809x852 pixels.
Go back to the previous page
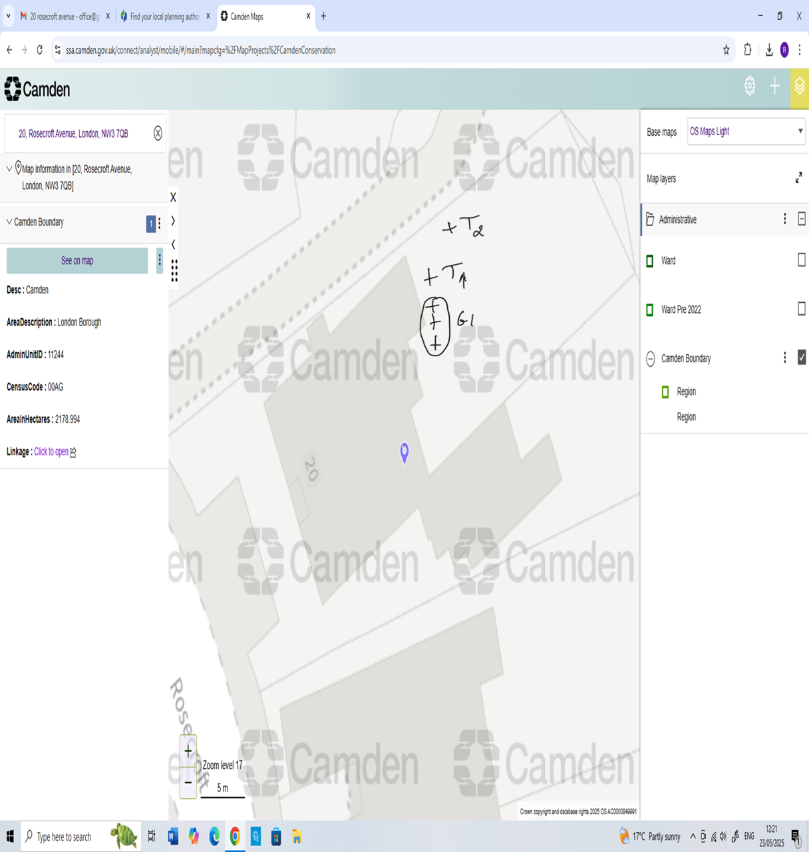point(9,50)
